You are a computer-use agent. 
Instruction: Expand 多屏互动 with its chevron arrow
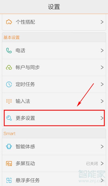coord(102,164)
